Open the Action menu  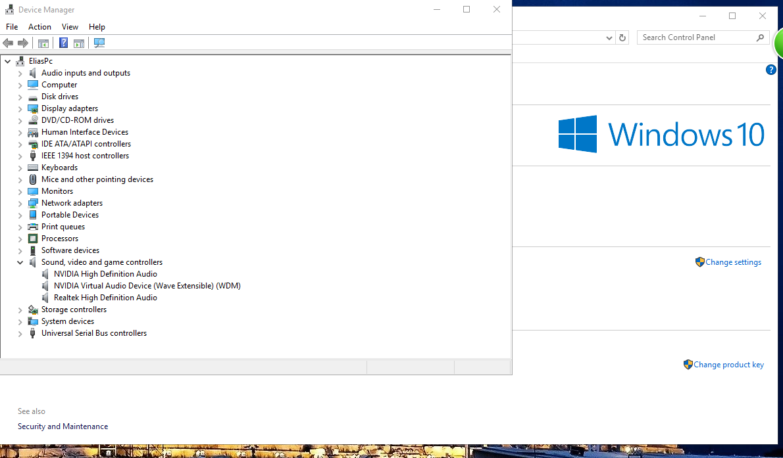(x=39, y=27)
